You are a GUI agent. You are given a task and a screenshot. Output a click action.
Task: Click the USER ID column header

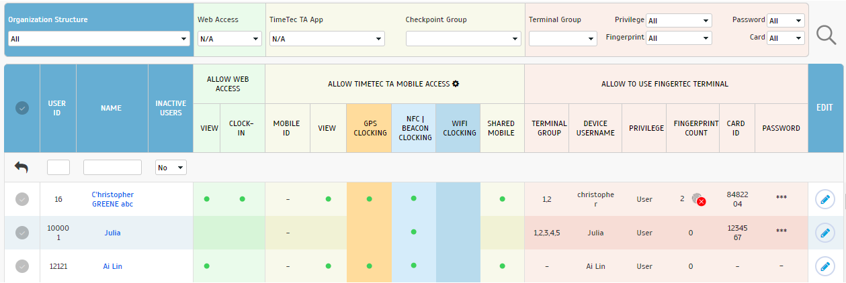point(58,108)
